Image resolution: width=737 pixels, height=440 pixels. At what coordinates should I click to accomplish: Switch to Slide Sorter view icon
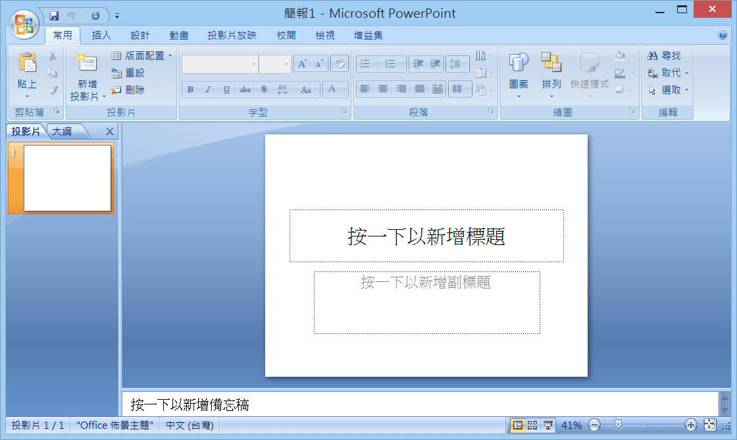tap(532, 426)
